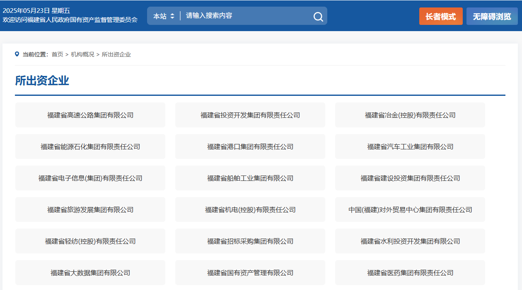
Task: Click the magnifier search icon
Action: 318,17
